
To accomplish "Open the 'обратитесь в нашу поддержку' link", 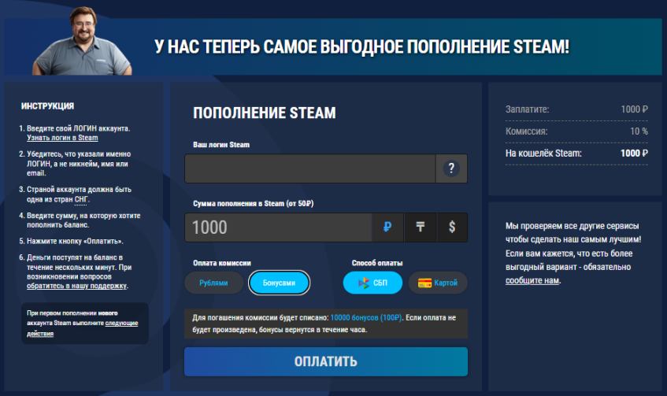I will coord(76,286).
